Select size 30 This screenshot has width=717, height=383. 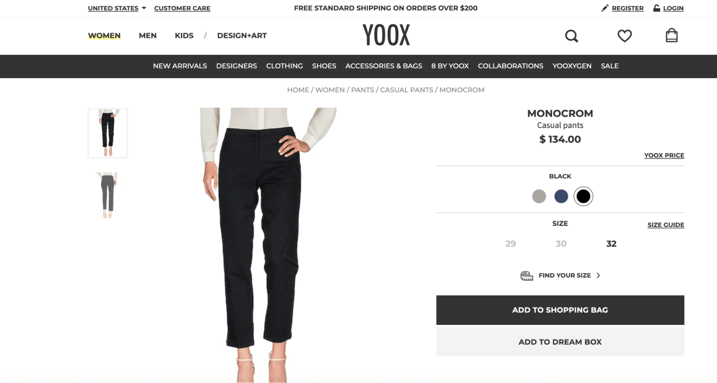point(561,244)
